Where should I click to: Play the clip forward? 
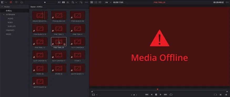(x=161, y=95)
